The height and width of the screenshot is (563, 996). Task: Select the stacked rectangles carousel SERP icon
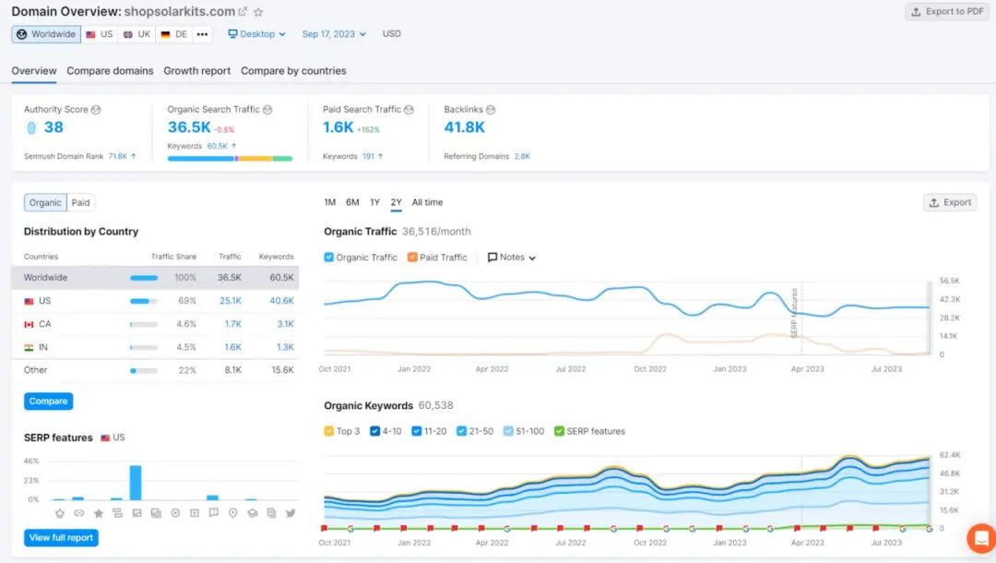tap(117, 513)
